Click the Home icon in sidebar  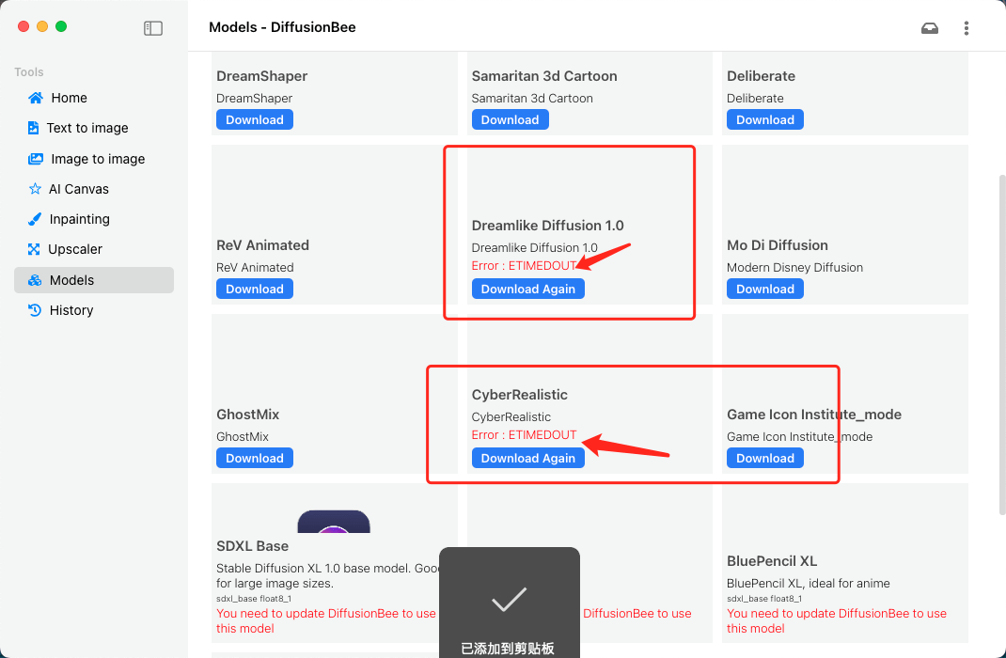coord(36,98)
